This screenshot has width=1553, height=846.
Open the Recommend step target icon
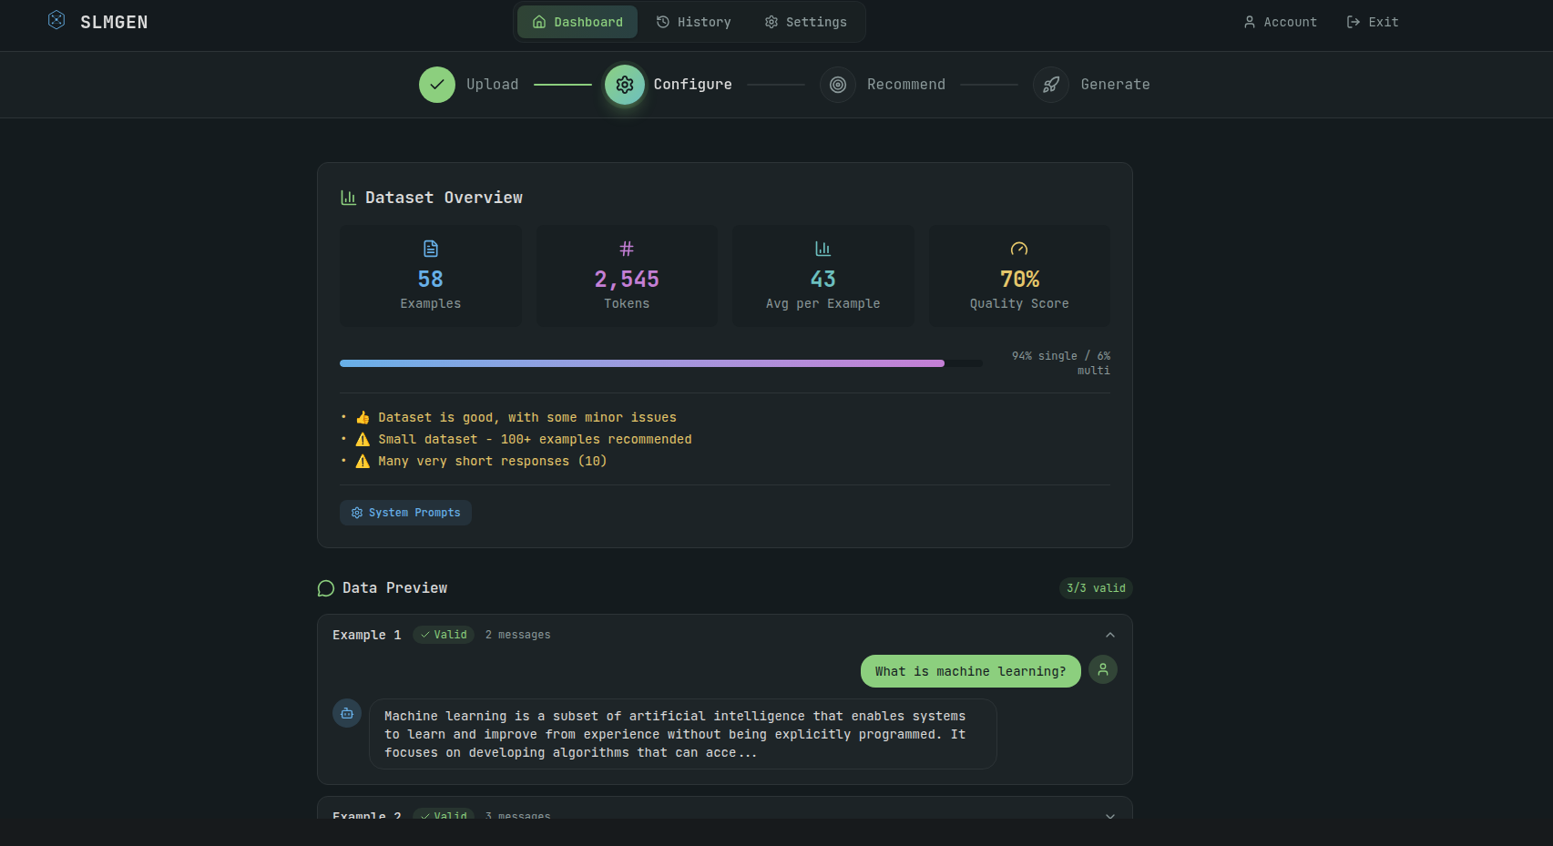click(838, 84)
